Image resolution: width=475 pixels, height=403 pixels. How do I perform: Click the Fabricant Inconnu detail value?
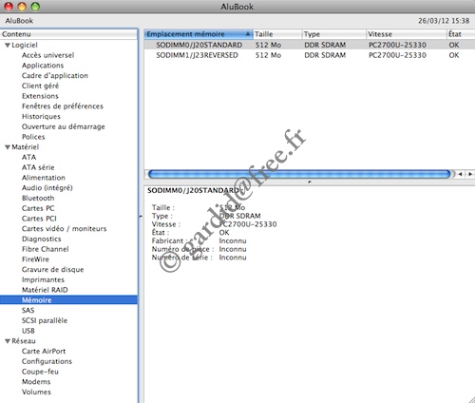tap(233, 240)
